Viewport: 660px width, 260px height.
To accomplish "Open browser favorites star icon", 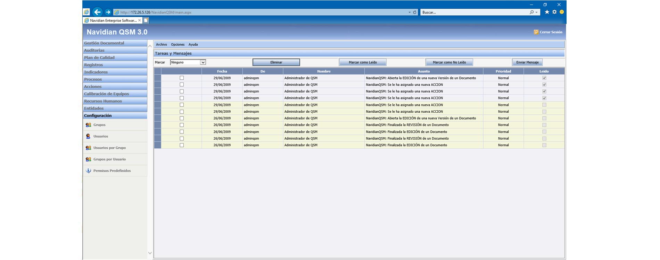I will pyautogui.click(x=547, y=12).
